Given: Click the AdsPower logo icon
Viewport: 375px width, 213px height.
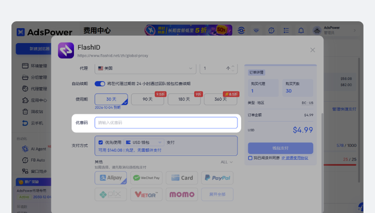Looking at the screenshot, I should point(20,32).
